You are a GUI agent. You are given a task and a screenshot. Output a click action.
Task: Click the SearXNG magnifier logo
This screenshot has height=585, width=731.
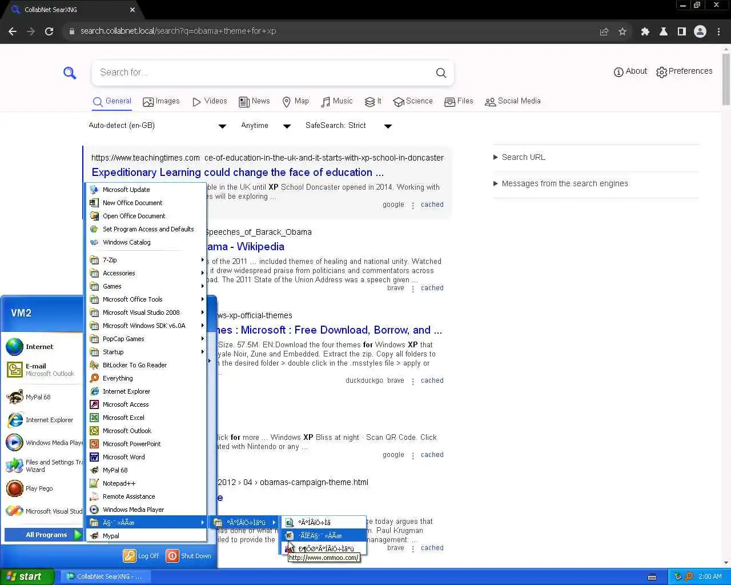[70, 73]
